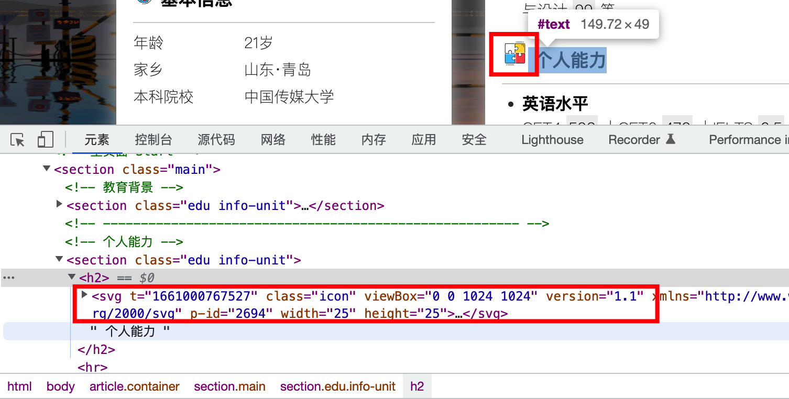
Task: Switch to the 控制台 tab
Action: click(154, 140)
